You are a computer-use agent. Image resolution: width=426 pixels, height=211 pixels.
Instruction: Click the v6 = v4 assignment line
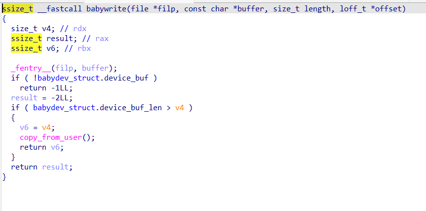(38, 127)
